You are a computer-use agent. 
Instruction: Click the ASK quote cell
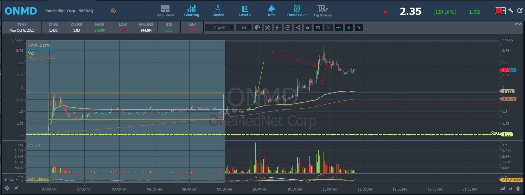(192, 27)
